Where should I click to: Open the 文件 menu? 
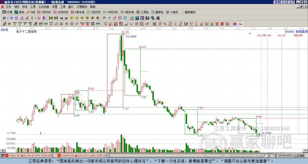pyautogui.click(x=8, y=7)
